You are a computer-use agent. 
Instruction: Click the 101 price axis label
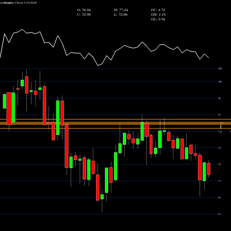click(x=220, y=82)
